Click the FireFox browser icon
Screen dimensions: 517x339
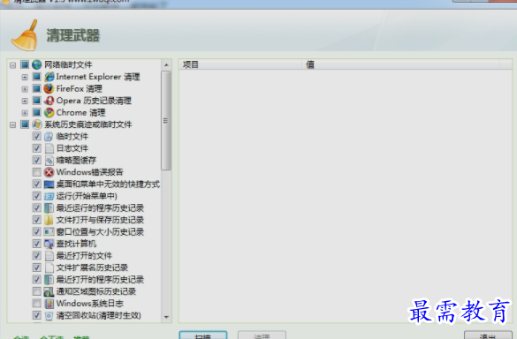pyautogui.click(x=49, y=88)
